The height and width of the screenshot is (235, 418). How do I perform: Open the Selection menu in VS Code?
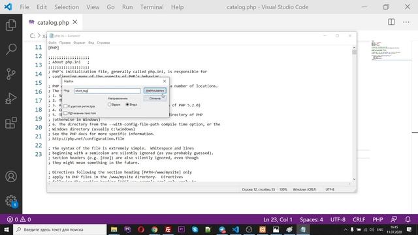[x=67, y=7]
